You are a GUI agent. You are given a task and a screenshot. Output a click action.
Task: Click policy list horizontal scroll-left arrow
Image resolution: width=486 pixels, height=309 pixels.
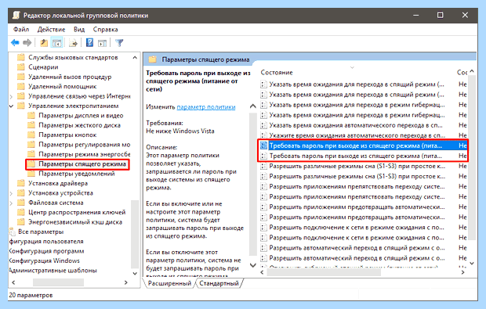[x=263, y=272]
